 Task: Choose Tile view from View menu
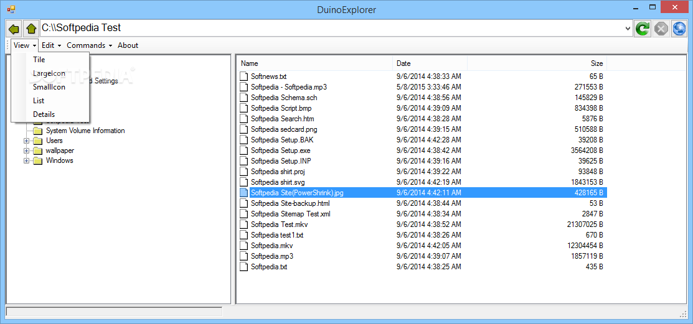39,60
